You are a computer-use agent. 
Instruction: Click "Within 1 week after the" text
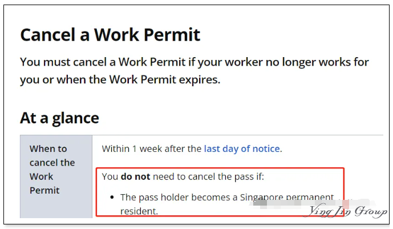151,148
